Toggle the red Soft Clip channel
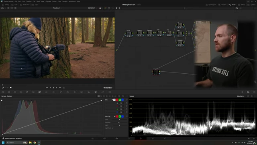This screenshot has width=257, height=145. [117, 116]
